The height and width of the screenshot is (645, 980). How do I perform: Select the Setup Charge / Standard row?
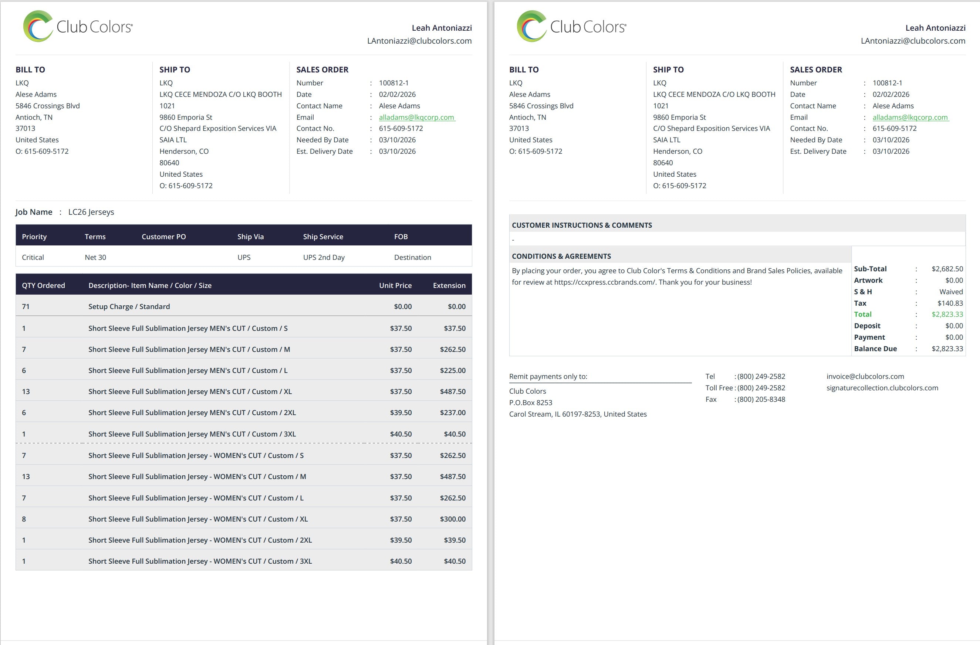click(x=129, y=307)
